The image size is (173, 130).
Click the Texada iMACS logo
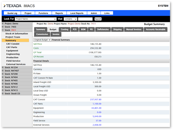19,6
